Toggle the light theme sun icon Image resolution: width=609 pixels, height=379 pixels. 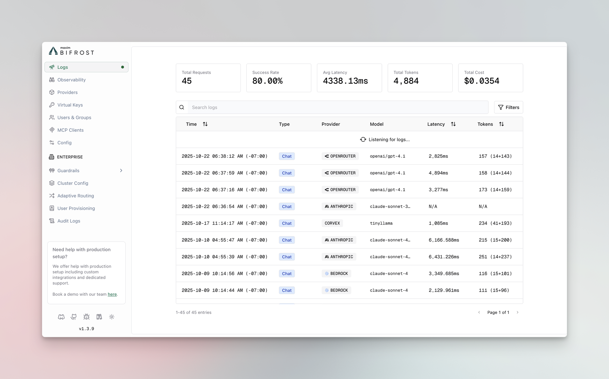(112, 317)
